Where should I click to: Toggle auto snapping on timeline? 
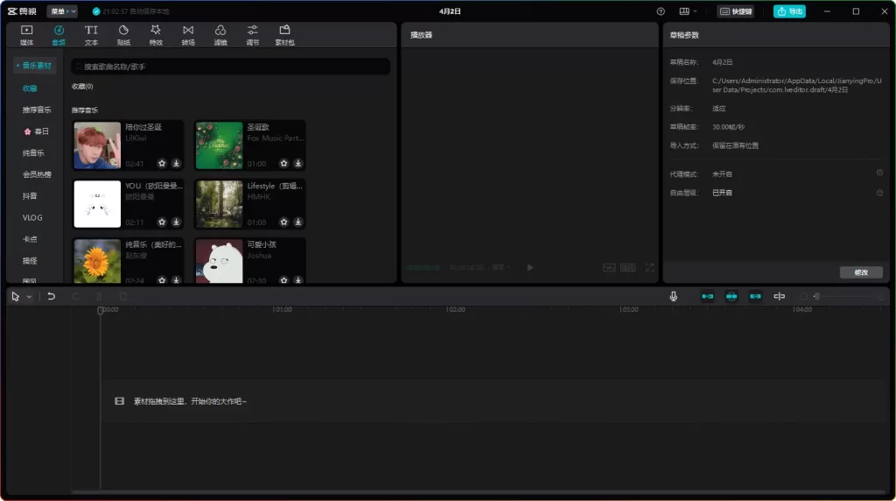point(731,296)
